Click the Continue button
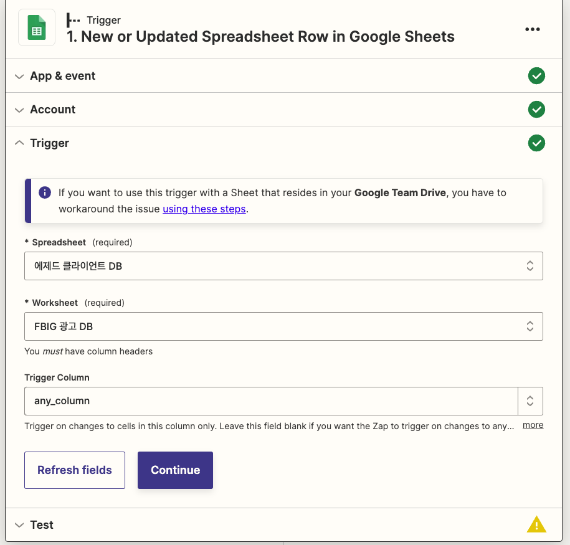 tap(175, 470)
